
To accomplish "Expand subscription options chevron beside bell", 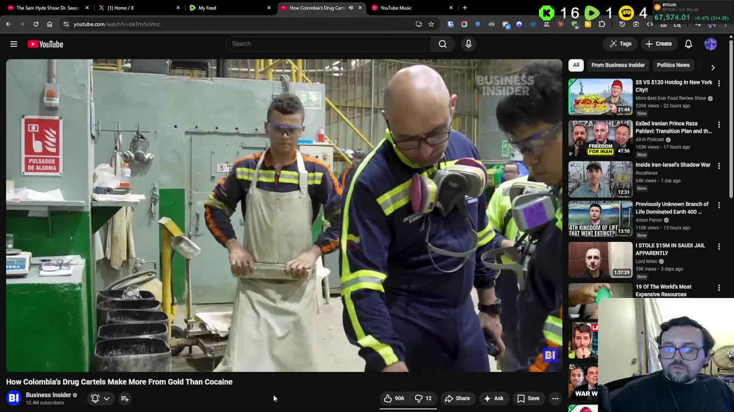I will click(107, 398).
